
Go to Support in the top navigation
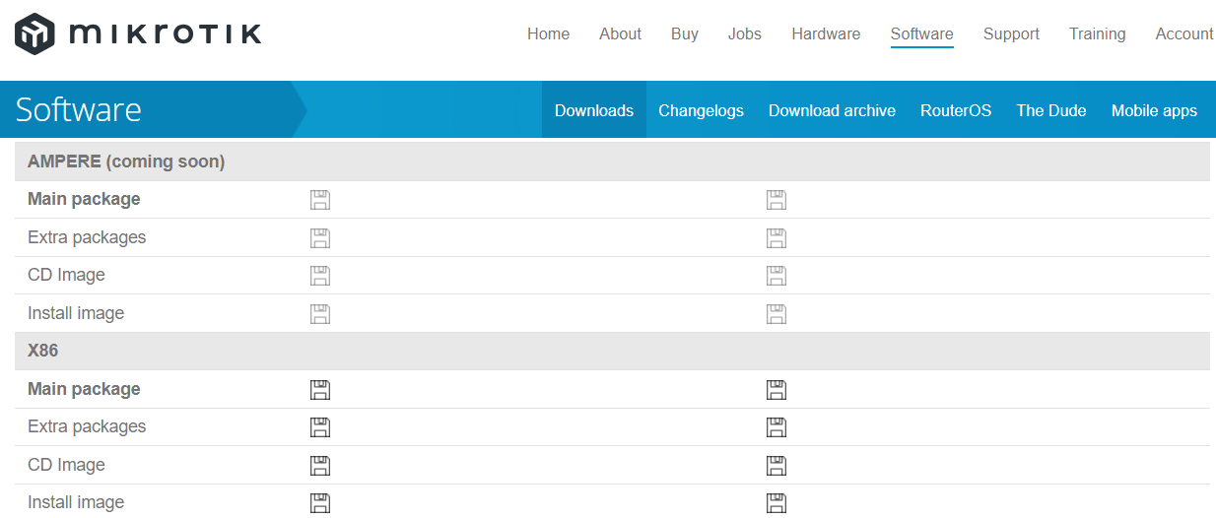1011,33
